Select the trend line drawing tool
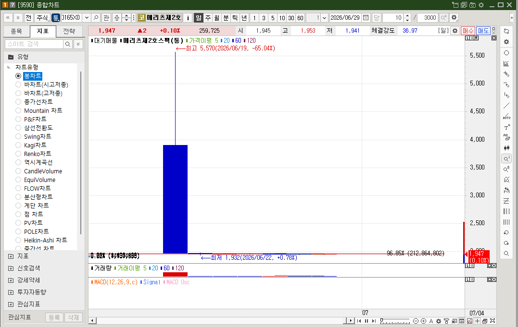Screen dimensions: 518x327 click(506, 106)
